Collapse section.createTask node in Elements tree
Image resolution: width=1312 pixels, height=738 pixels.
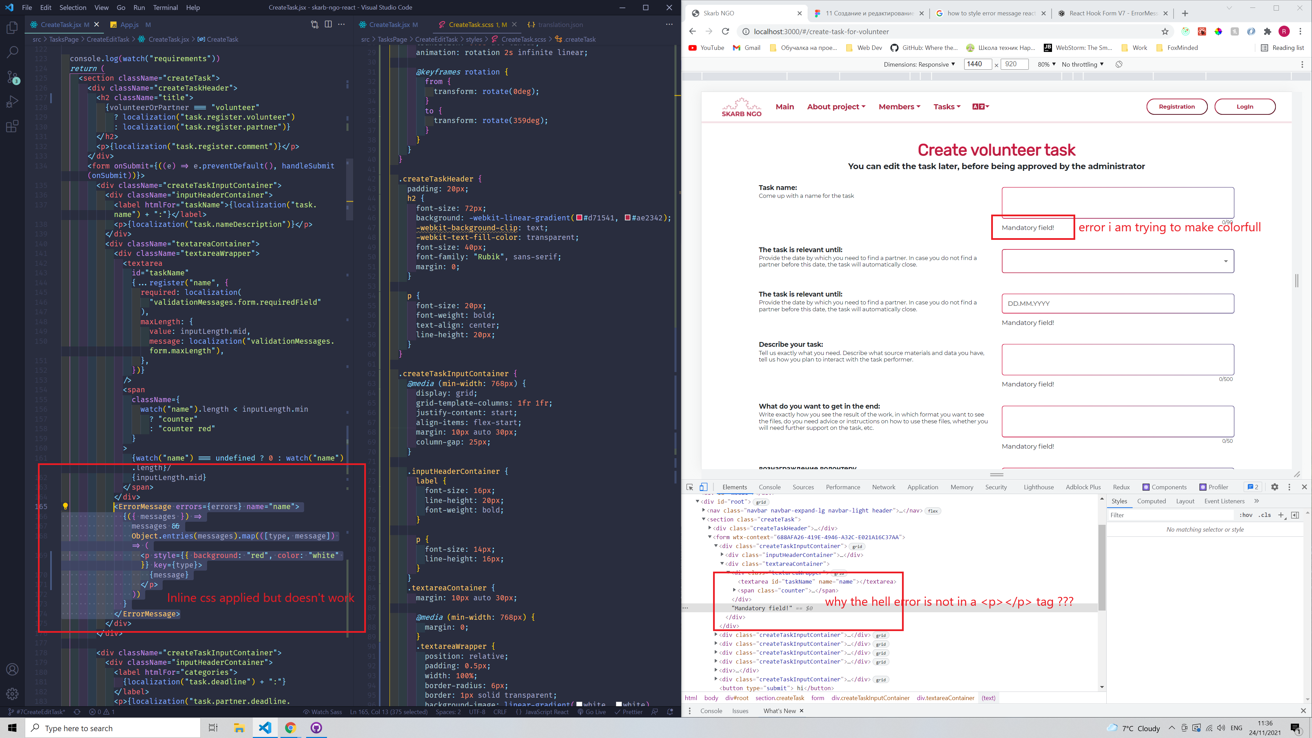click(x=703, y=519)
